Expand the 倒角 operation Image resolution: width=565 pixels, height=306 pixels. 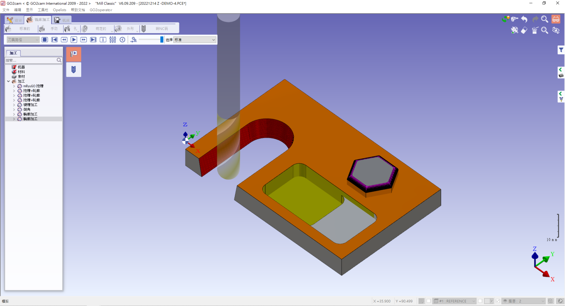coord(14,109)
